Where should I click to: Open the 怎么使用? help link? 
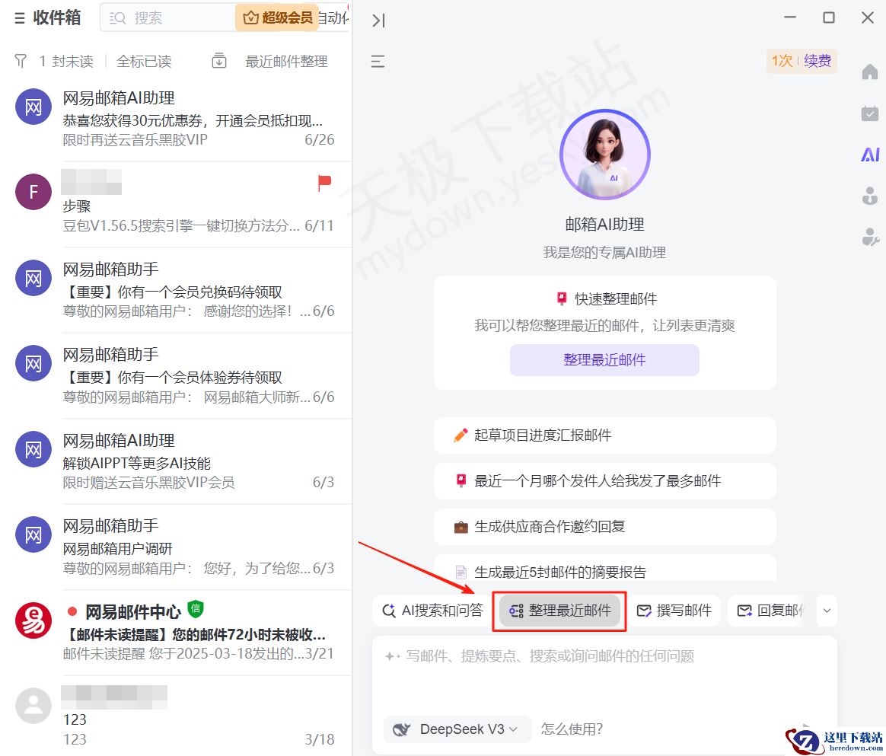pyautogui.click(x=572, y=729)
